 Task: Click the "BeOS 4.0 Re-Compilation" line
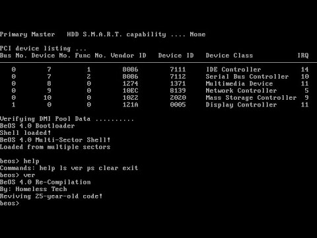click(46, 182)
